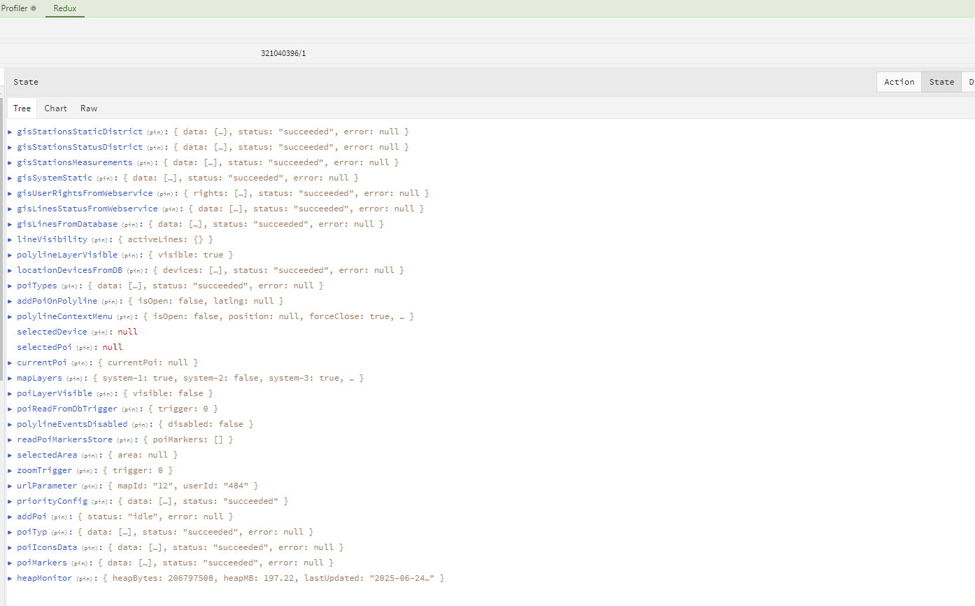Open the Profiler devtools tab

pos(19,8)
